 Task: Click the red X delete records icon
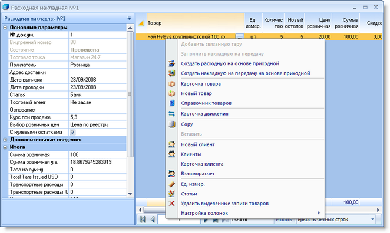[x=171, y=203]
